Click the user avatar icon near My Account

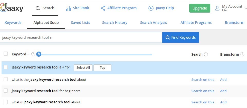point(217,8)
